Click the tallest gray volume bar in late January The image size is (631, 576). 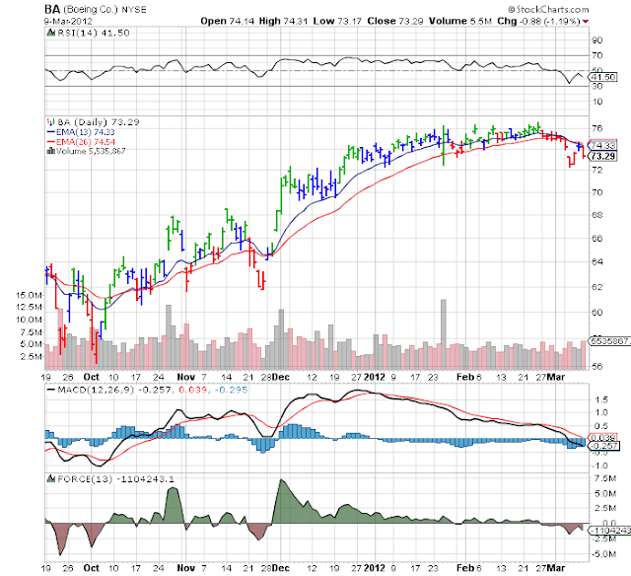444,334
